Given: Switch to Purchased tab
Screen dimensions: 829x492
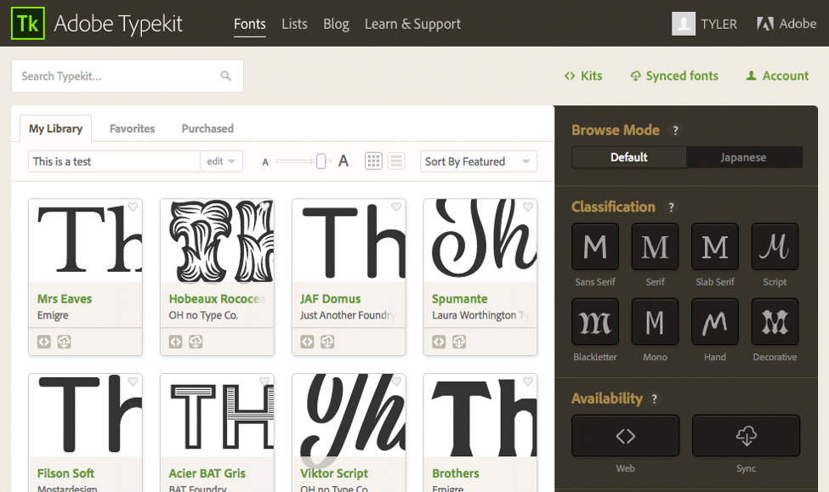Looking at the screenshot, I should tap(207, 128).
